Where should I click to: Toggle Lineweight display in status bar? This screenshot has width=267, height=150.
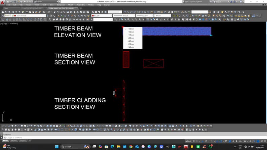(226, 141)
